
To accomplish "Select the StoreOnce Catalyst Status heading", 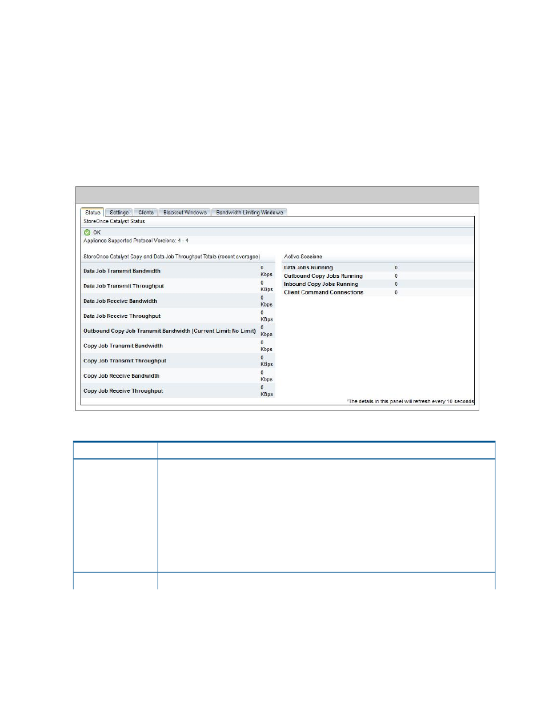I will pyautogui.click(x=114, y=221).
